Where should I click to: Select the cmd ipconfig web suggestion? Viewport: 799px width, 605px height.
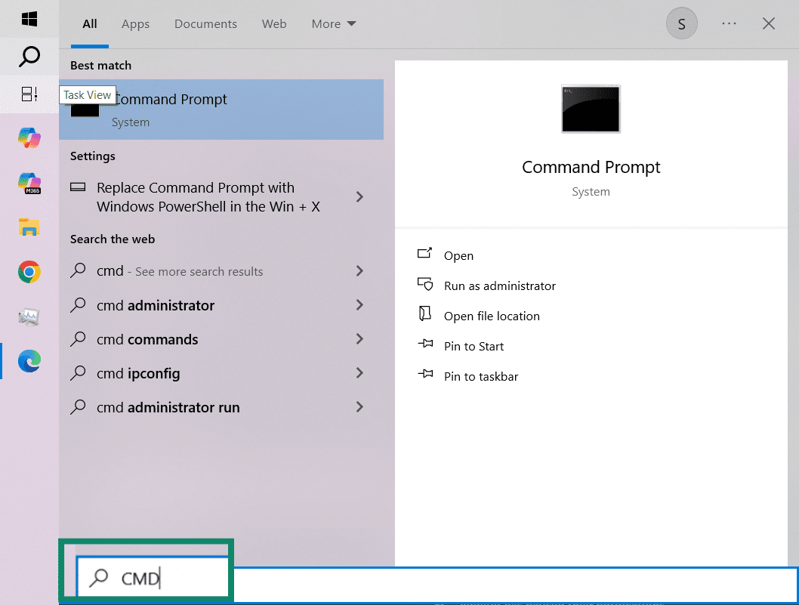point(154,373)
